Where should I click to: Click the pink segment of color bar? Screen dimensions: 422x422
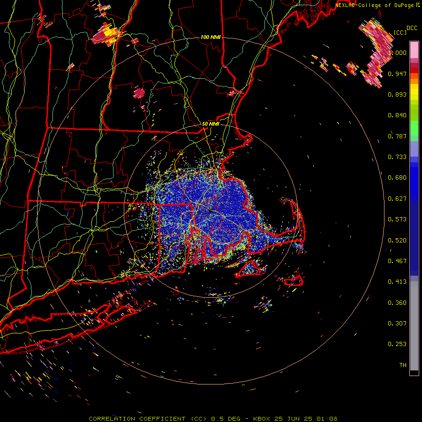414,50
